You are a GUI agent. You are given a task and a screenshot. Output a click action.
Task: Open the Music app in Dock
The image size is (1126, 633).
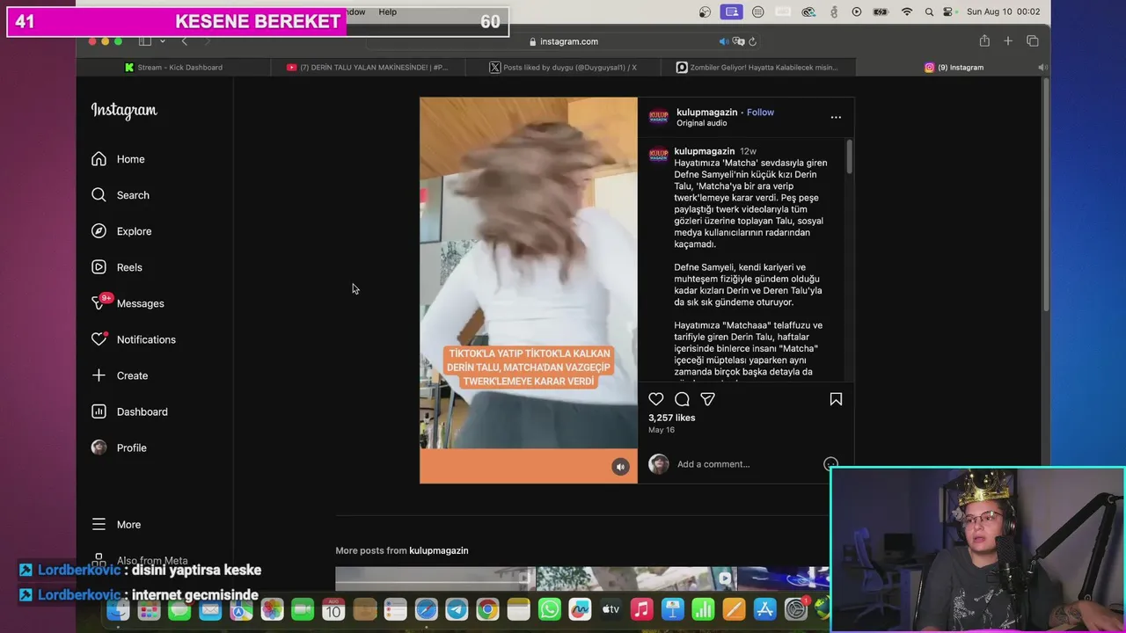click(641, 609)
